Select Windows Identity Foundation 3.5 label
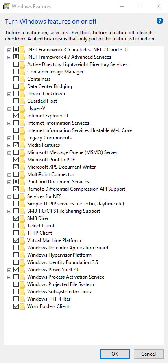Image resolution: width=168 pixels, height=363 pixels. [63, 262]
